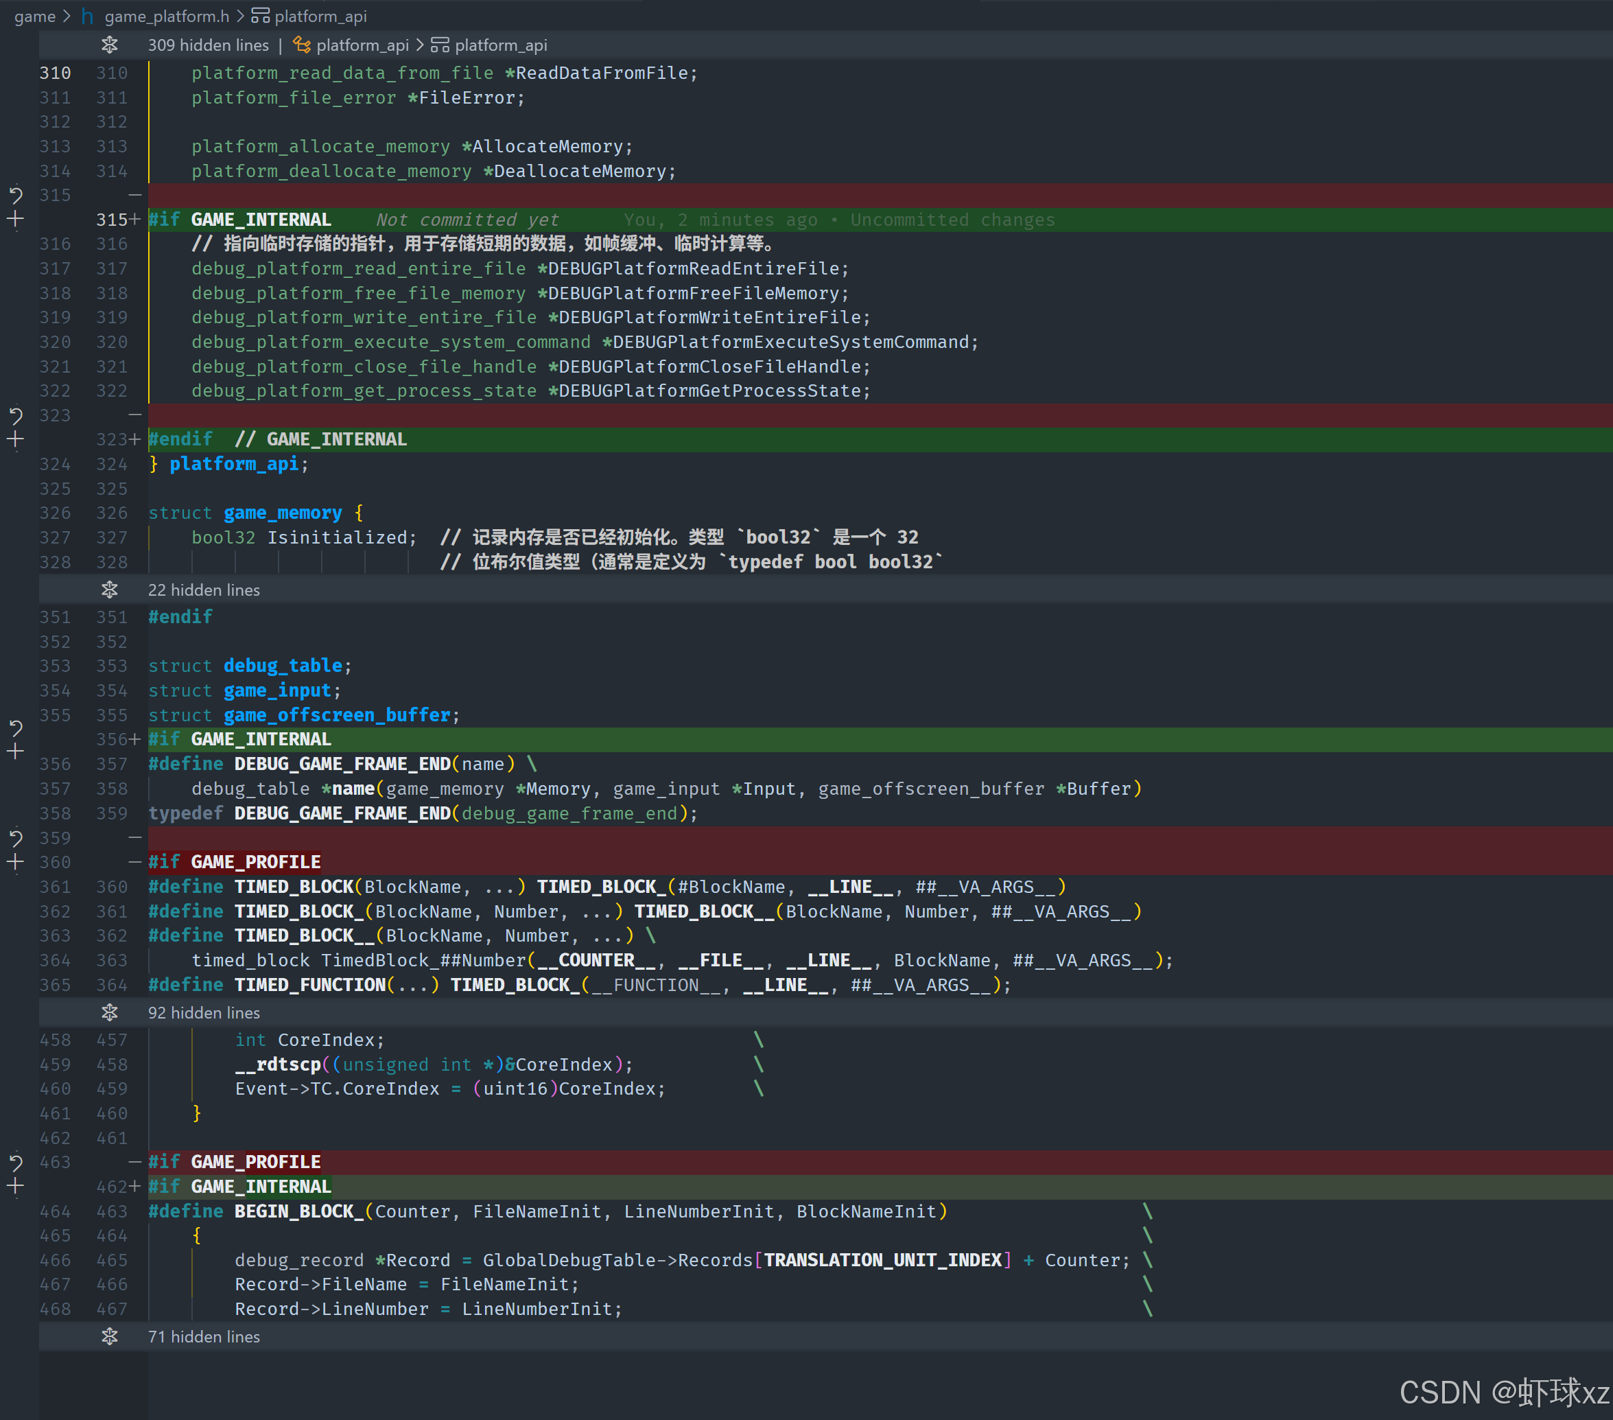Show the 92 hidden lines
Image resolution: width=1613 pixels, height=1420 pixels.
(110, 1013)
